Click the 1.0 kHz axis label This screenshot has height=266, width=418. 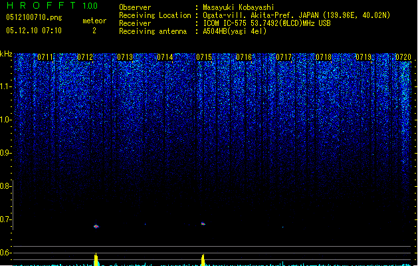click(6, 120)
